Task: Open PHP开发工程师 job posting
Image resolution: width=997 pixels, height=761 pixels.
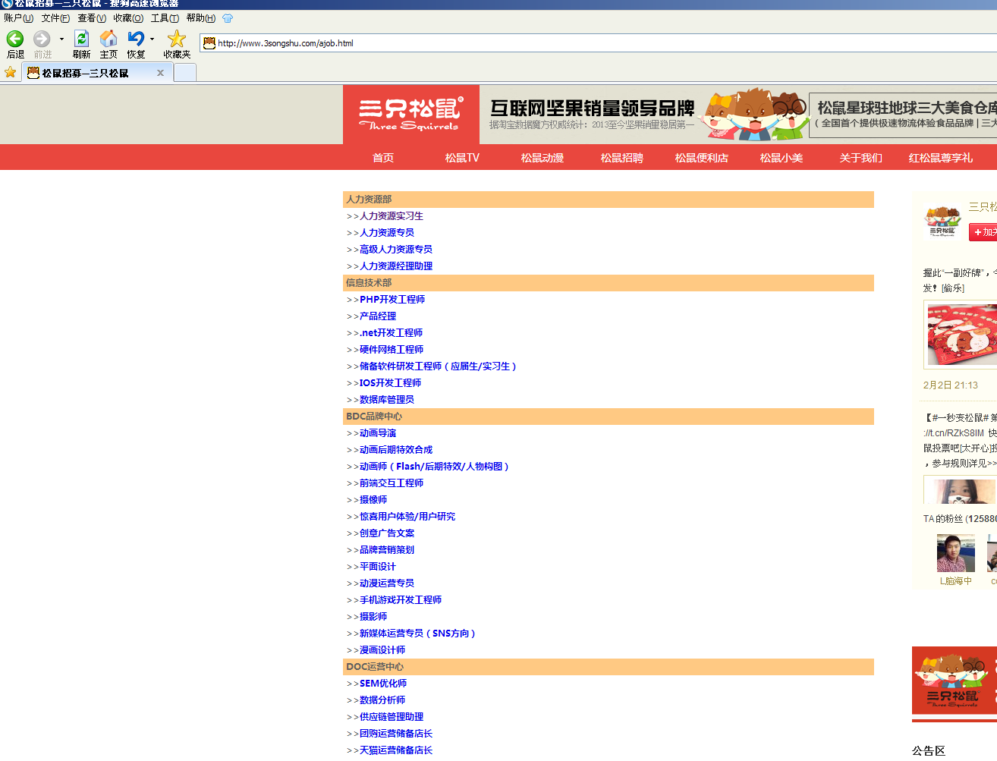Action: point(392,300)
